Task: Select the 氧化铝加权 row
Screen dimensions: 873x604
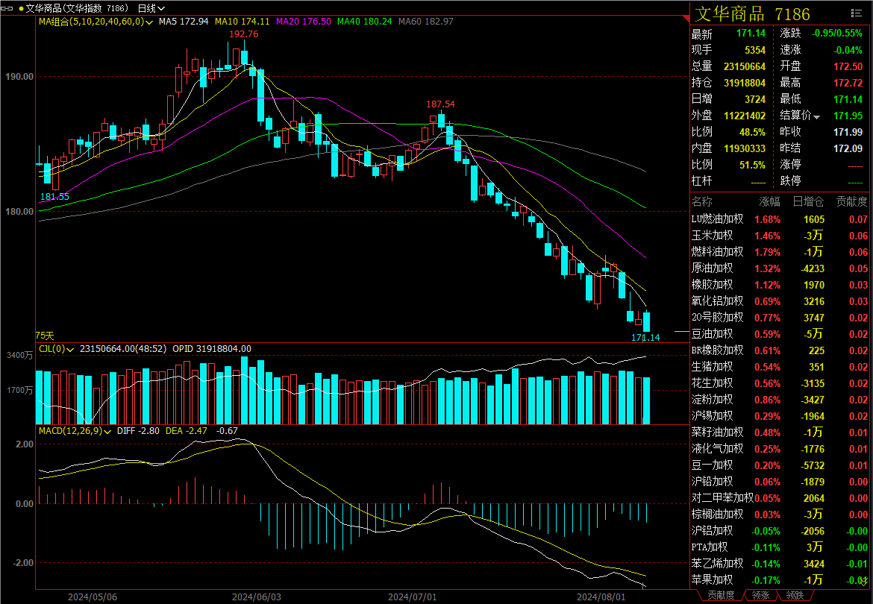Action: [780, 301]
